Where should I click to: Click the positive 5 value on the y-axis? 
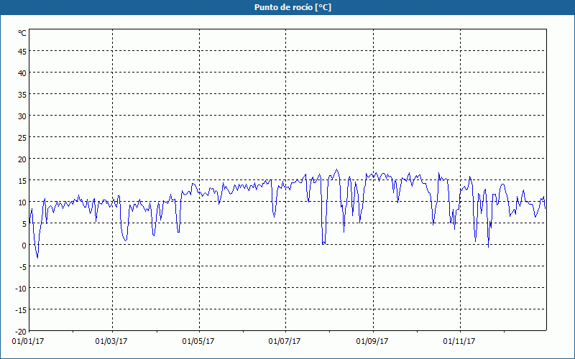pos(24,224)
